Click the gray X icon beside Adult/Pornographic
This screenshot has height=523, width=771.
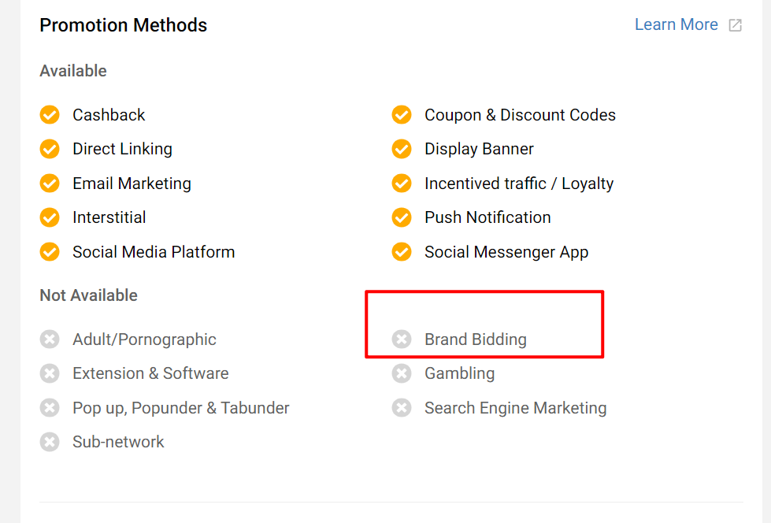point(50,339)
